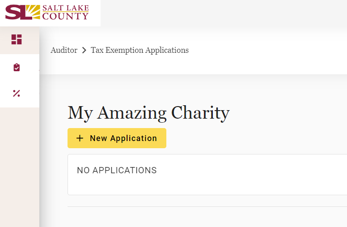The height and width of the screenshot is (227, 347).
Task: Click the word "Application" on yellow button
Action: pyautogui.click(x=133, y=138)
